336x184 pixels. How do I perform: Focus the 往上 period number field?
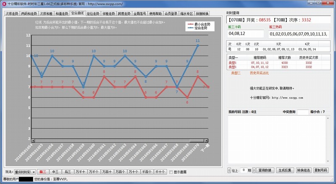(244, 170)
